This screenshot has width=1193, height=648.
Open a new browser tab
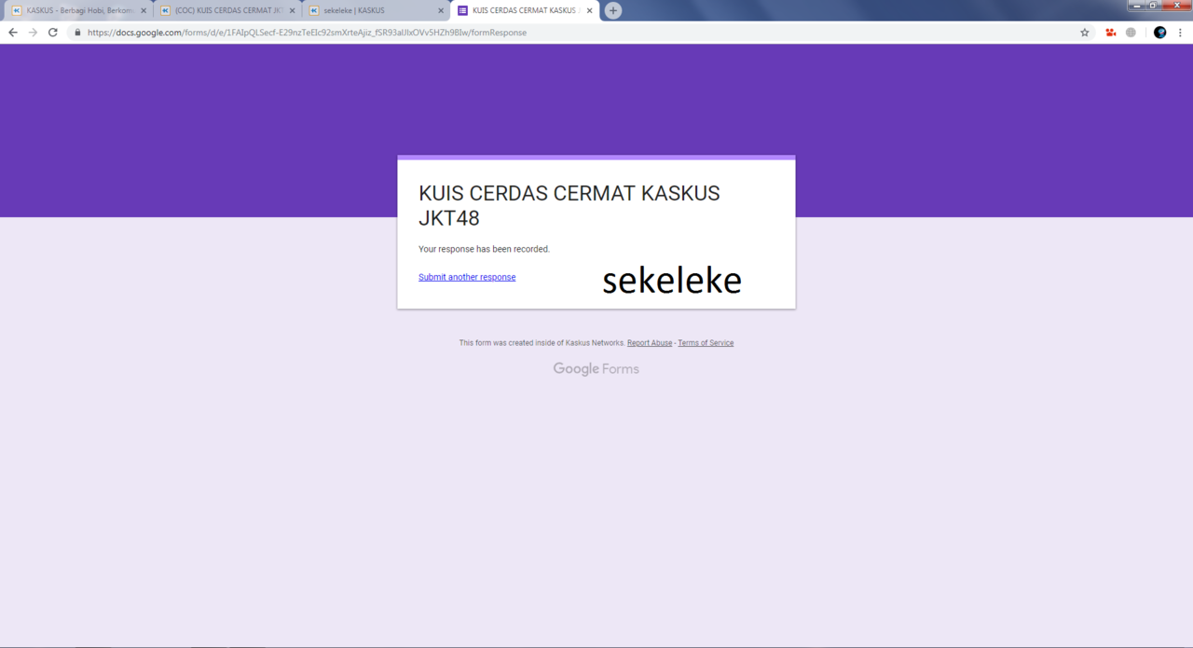click(612, 10)
